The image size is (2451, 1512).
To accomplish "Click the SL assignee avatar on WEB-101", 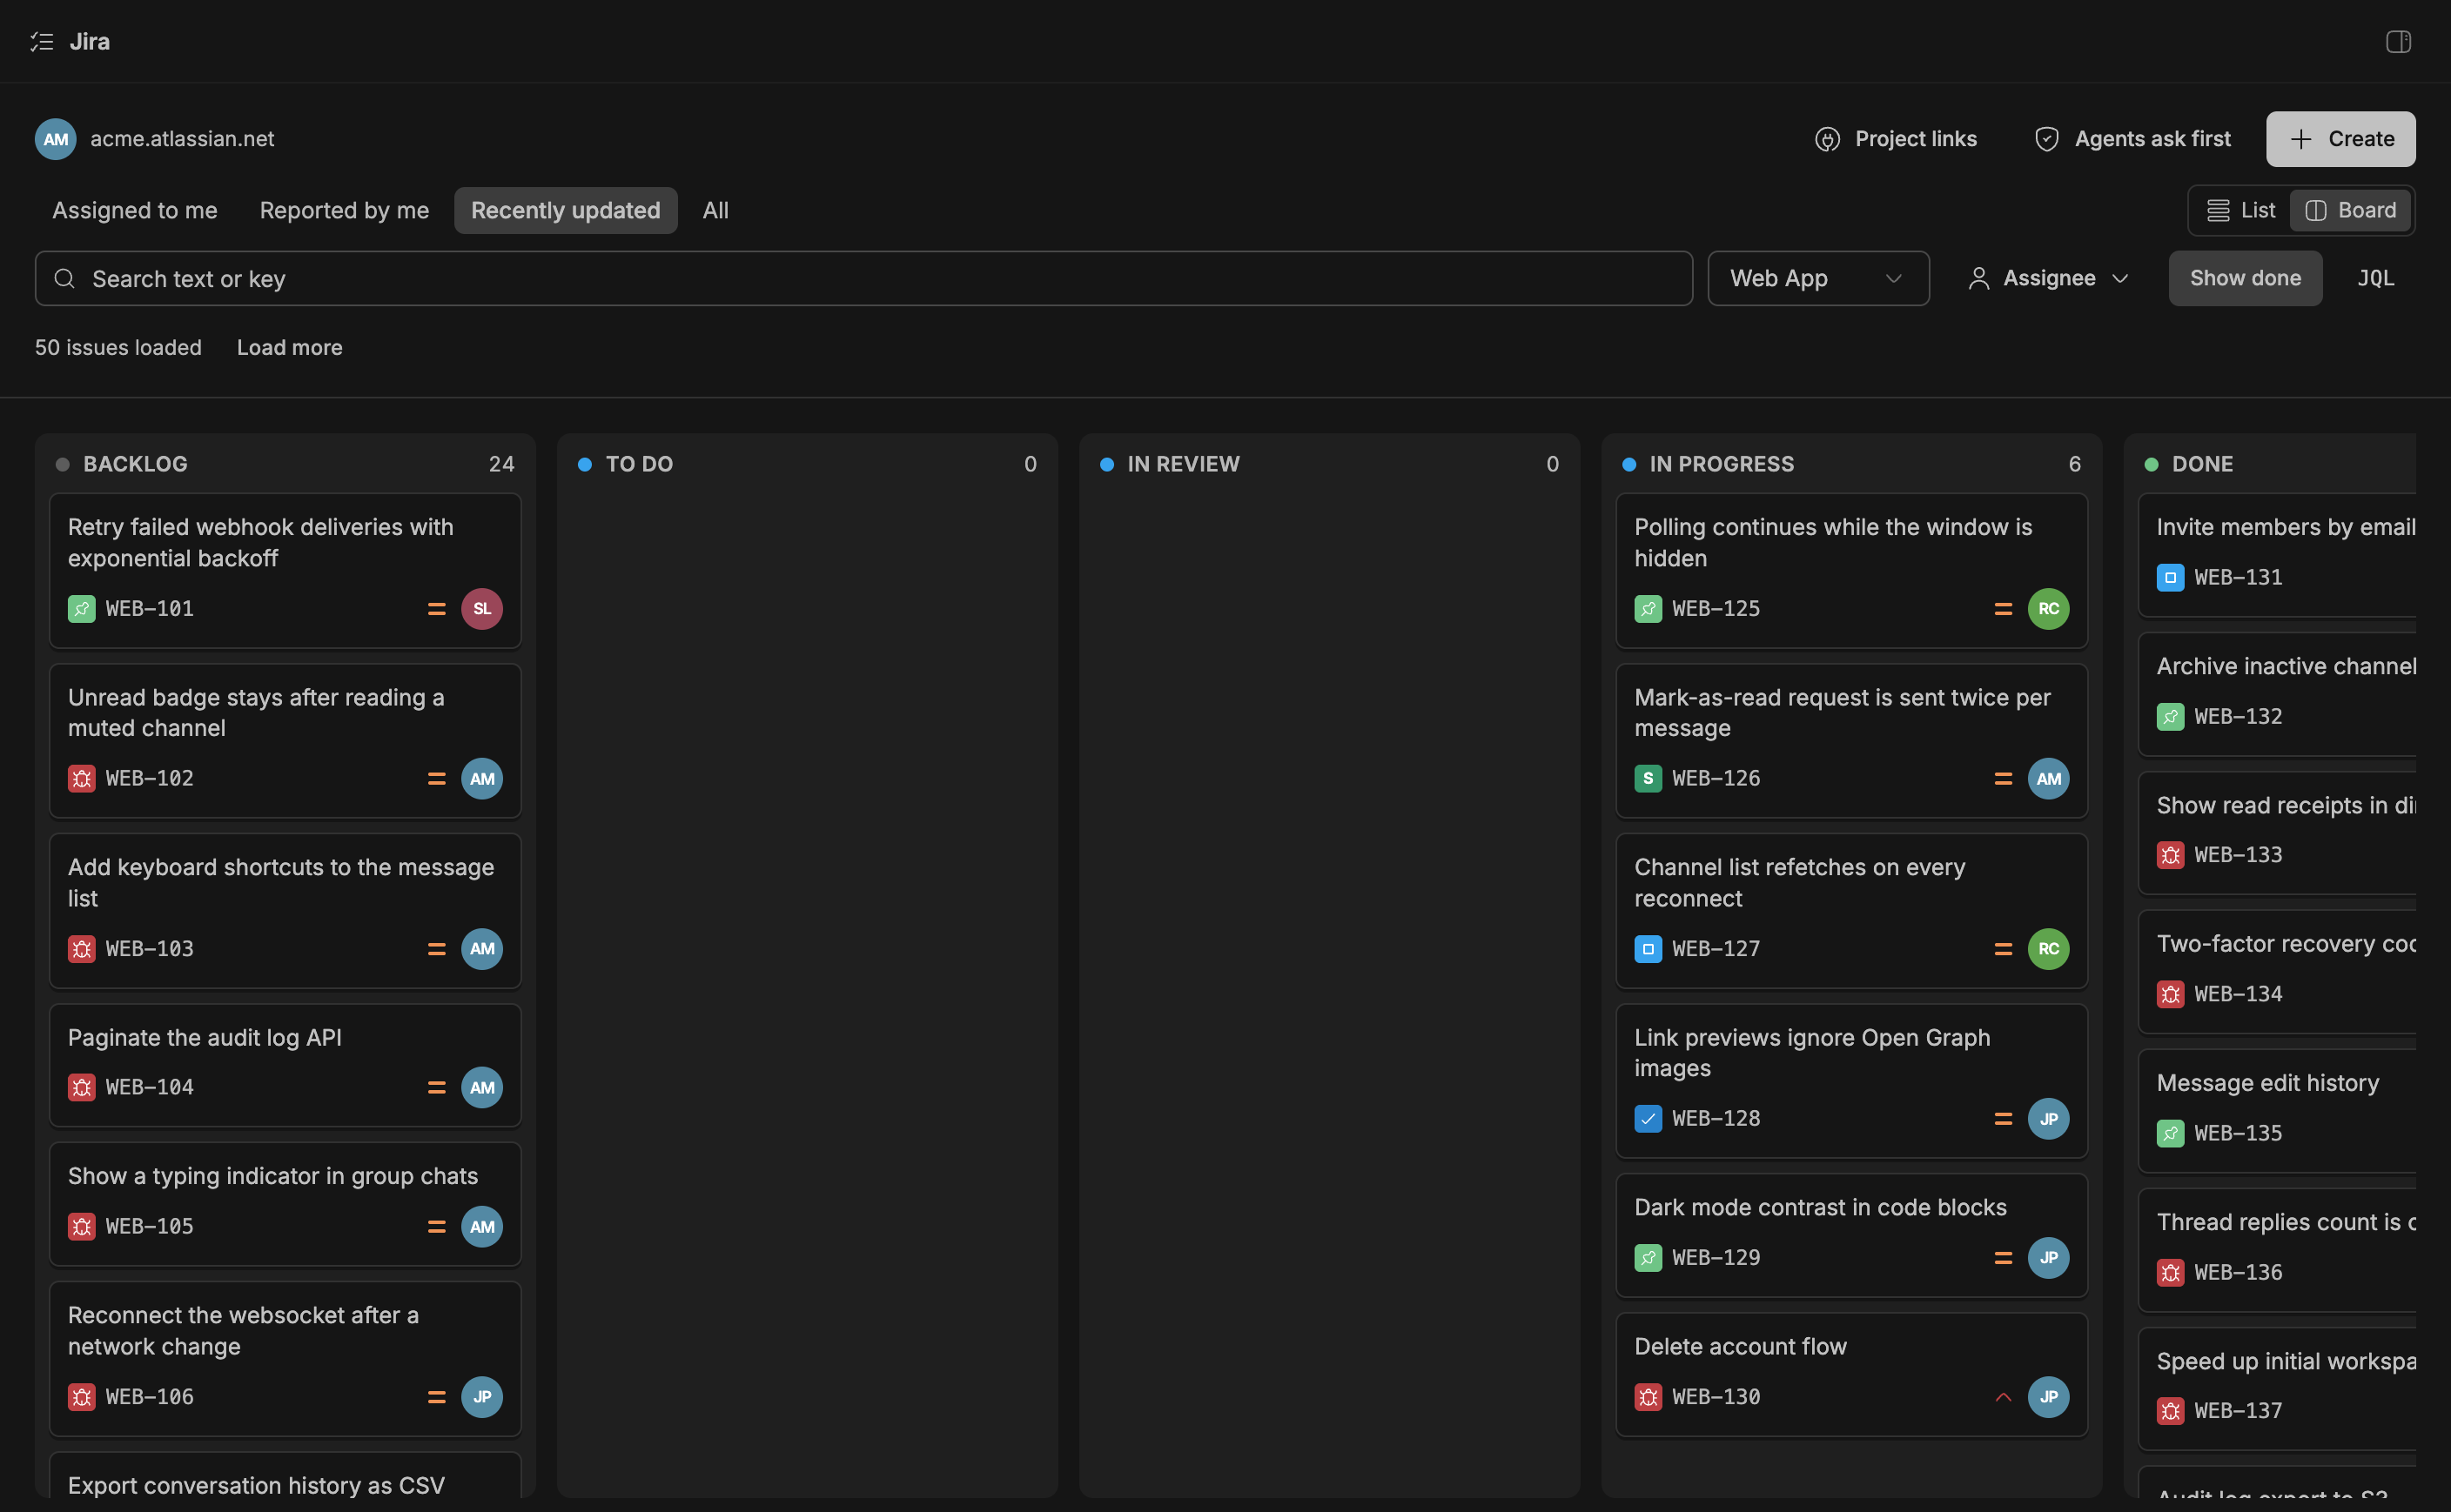I will coord(482,608).
